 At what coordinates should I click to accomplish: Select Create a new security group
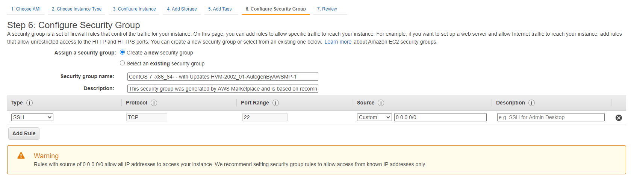pos(123,52)
